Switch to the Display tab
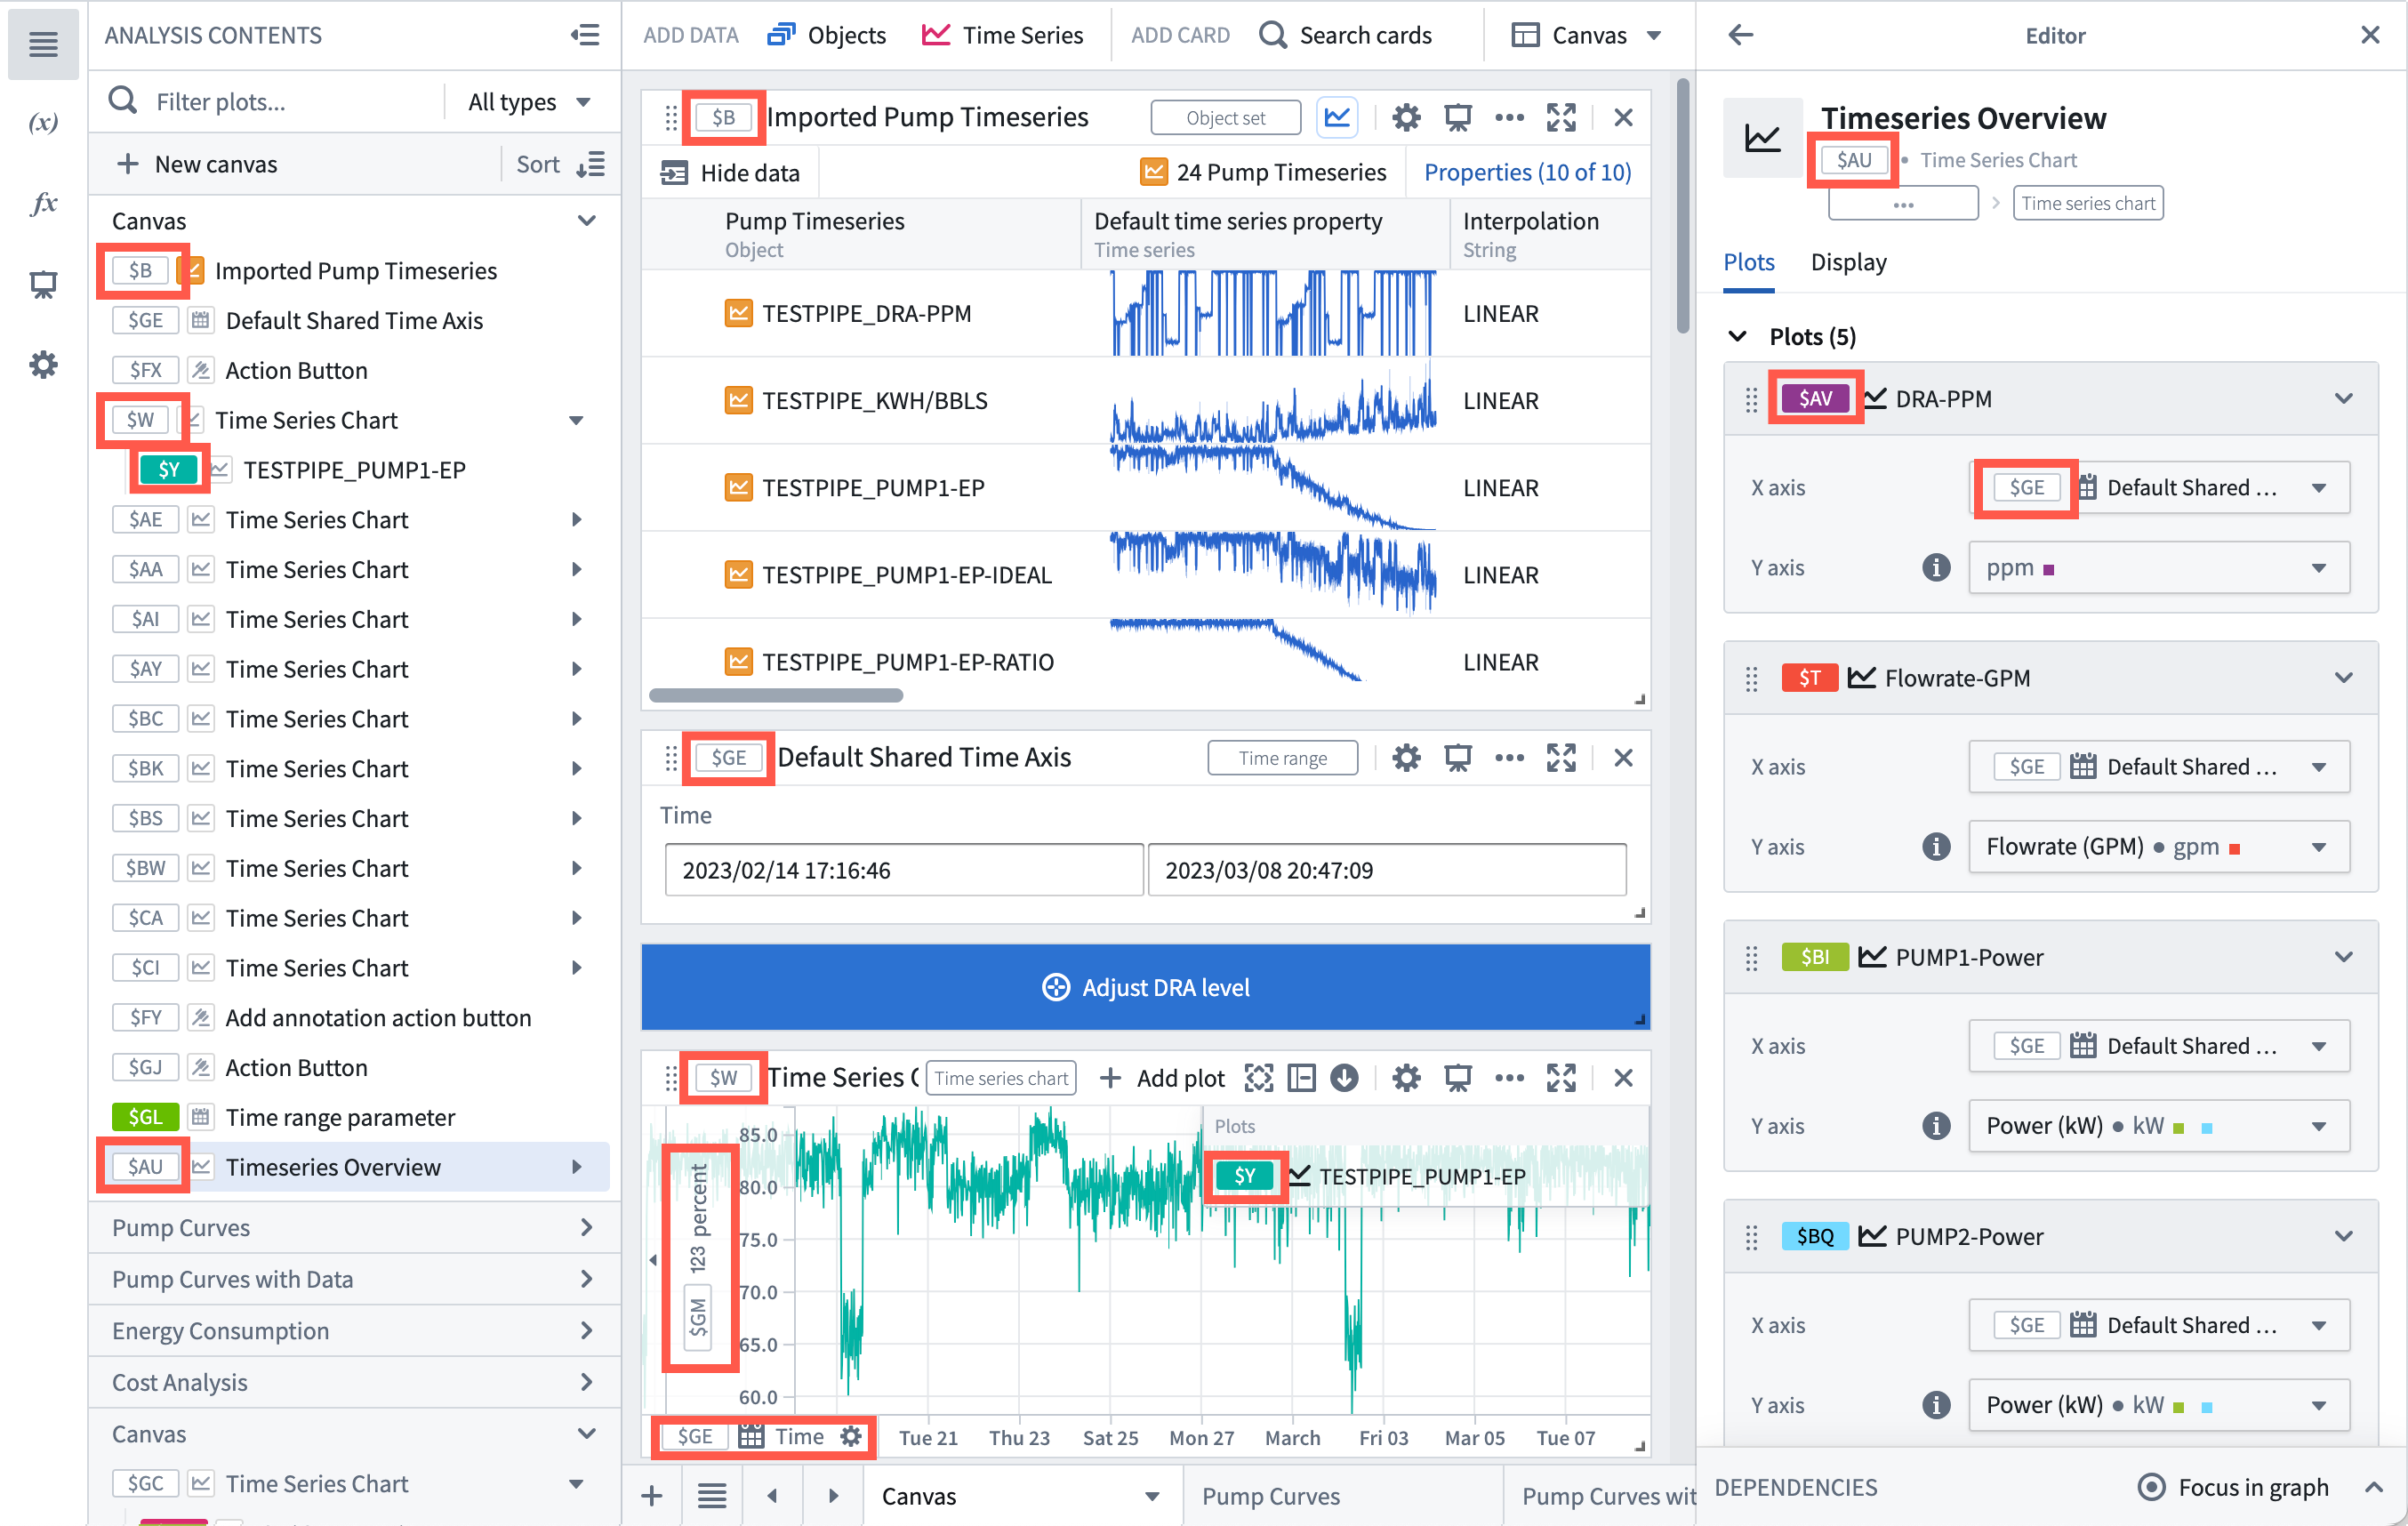The width and height of the screenshot is (2408, 1526). point(1848,262)
